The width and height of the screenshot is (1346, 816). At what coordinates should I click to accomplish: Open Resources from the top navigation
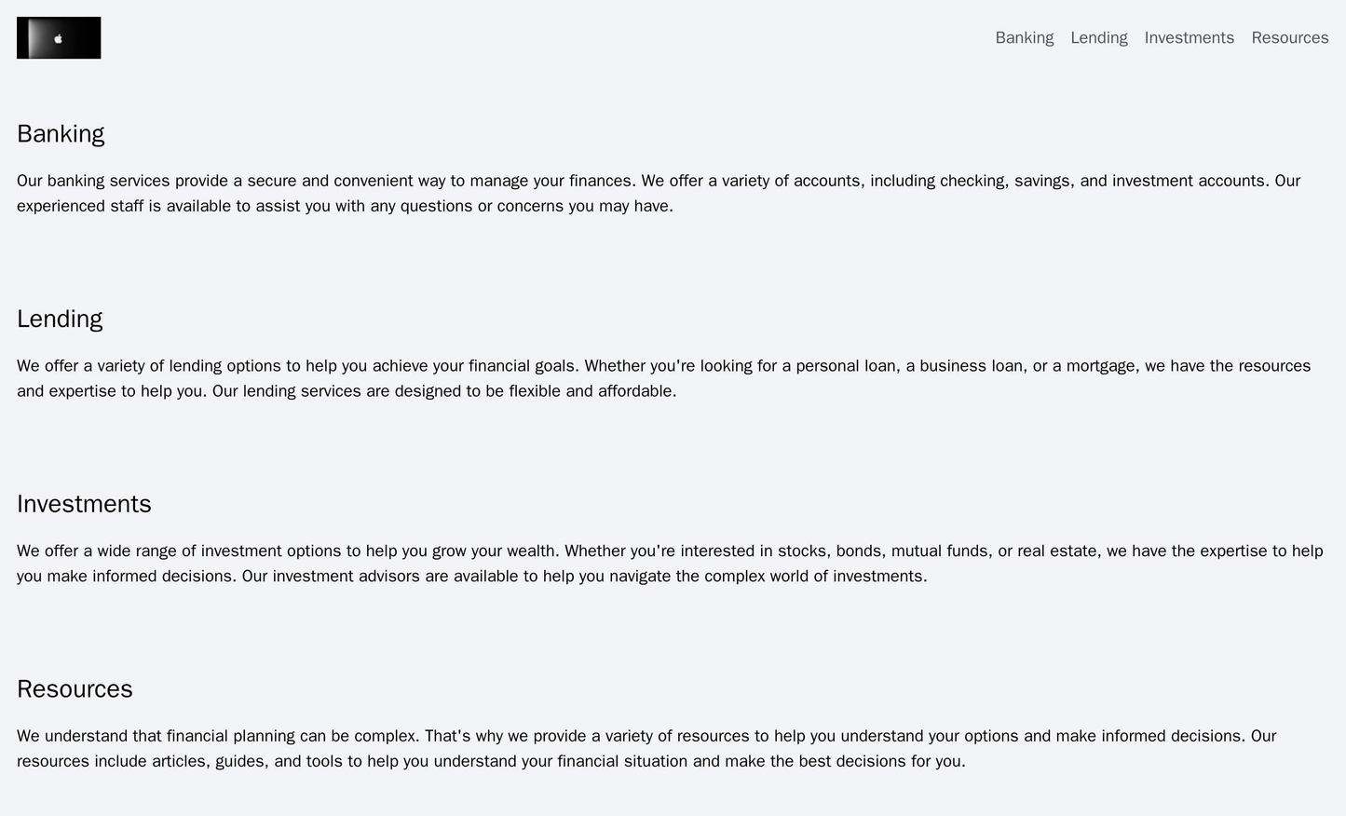[x=1289, y=38]
